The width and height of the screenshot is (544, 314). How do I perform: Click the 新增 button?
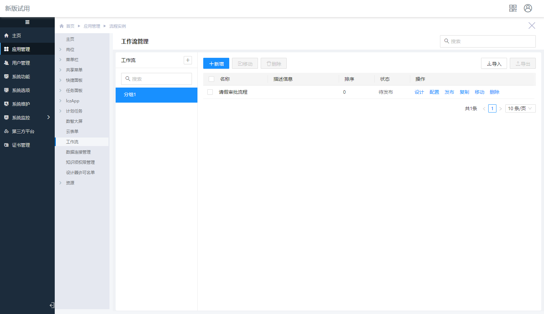coord(216,64)
